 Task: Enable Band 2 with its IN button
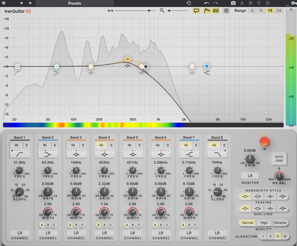[x=45, y=145]
